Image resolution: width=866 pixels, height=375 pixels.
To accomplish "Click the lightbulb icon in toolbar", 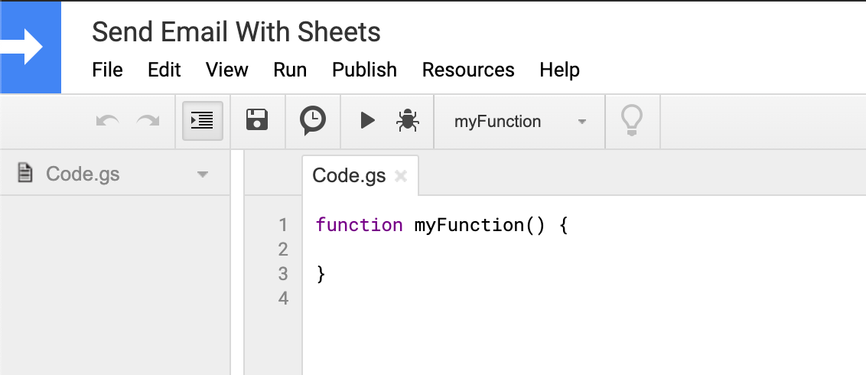I will point(632,120).
